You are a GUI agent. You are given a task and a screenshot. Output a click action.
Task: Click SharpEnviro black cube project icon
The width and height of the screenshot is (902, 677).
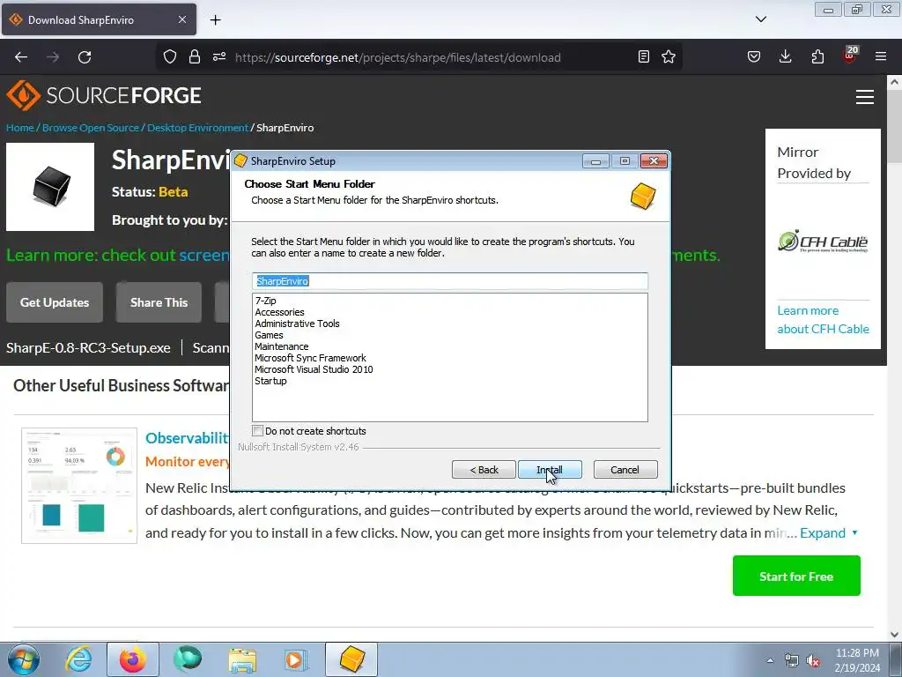point(50,187)
